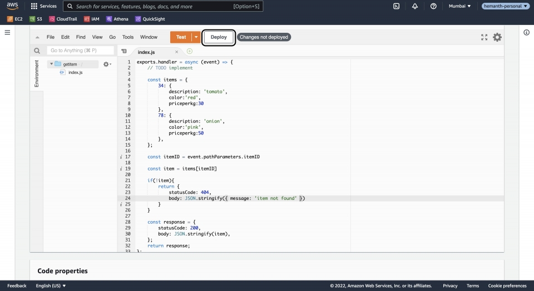Screen dimensions: 534x291
Task: Toggle fullscreen editor mode icon
Action: 483,37
